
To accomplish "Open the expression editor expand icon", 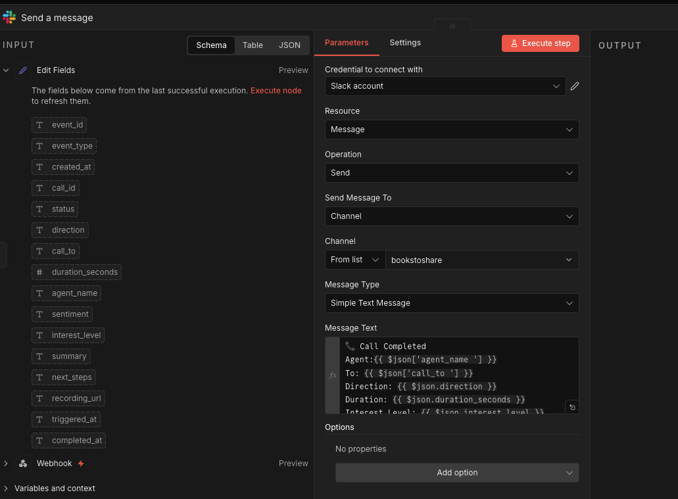I will point(572,408).
